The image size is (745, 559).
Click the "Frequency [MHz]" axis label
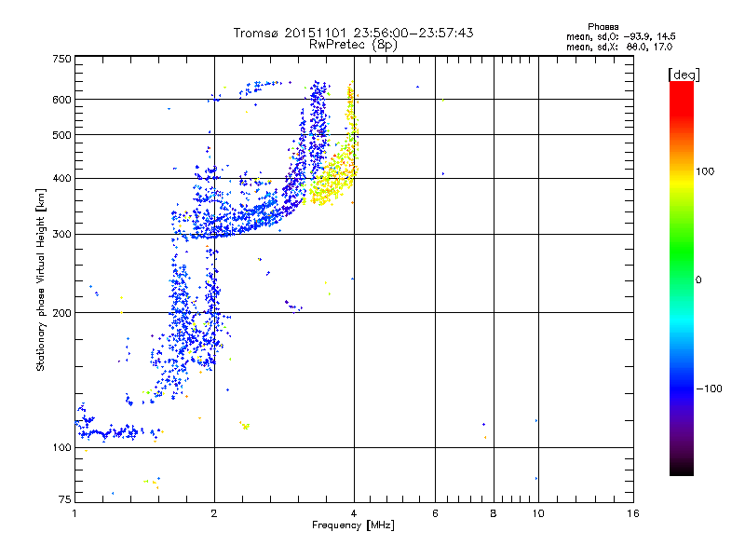pyautogui.click(x=353, y=525)
